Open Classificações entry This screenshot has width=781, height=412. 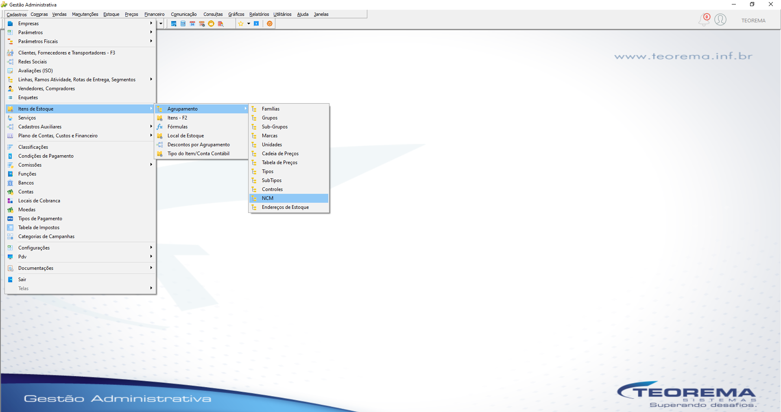click(x=81, y=147)
